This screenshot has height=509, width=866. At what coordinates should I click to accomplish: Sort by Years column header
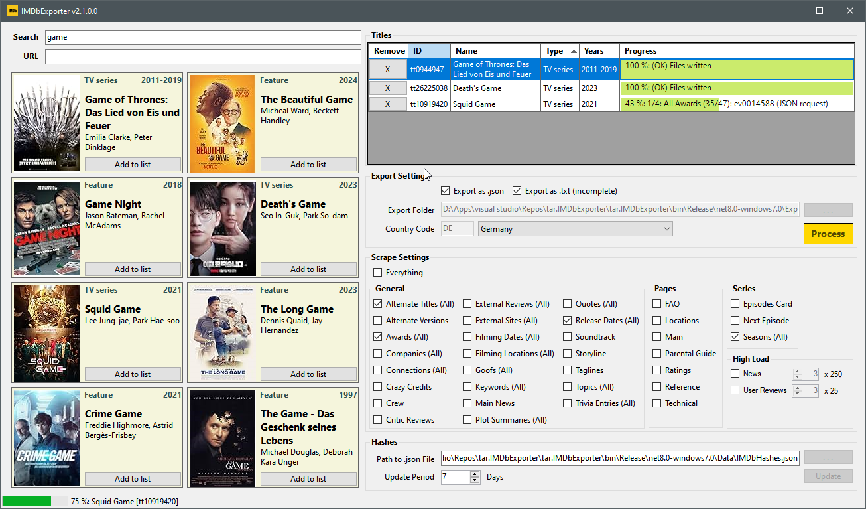tap(599, 51)
